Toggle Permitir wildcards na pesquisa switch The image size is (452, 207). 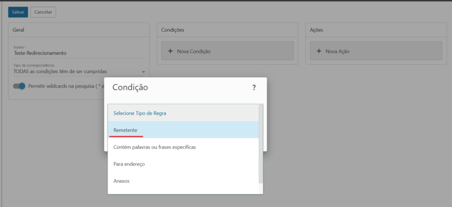coord(19,86)
